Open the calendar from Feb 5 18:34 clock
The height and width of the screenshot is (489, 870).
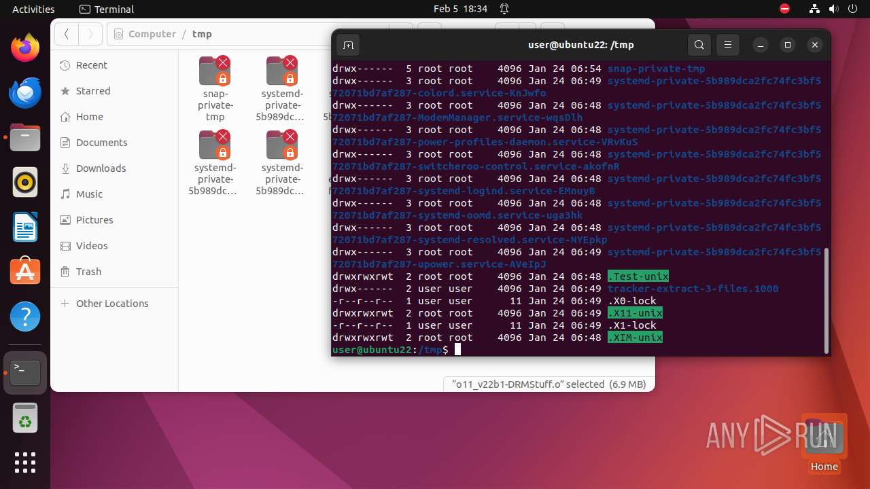(x=460, y=9)
